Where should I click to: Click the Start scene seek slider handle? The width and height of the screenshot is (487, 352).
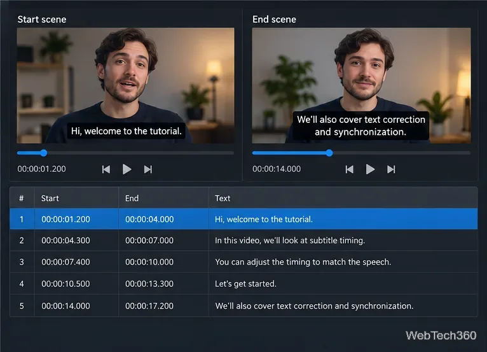pos(44,153)
